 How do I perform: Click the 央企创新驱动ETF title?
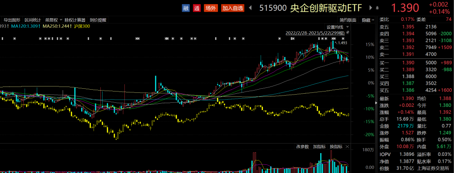[x=326, y=8]
